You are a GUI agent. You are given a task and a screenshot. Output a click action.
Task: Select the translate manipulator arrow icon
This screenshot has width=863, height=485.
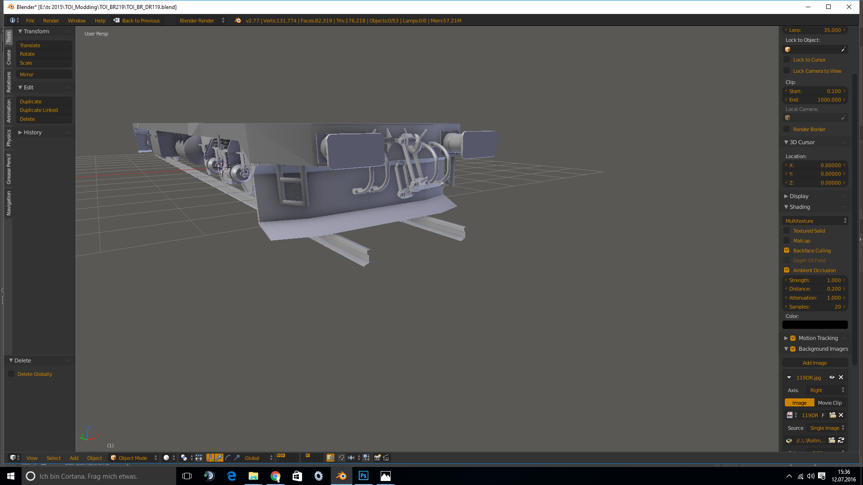click(x=219, y=458)
